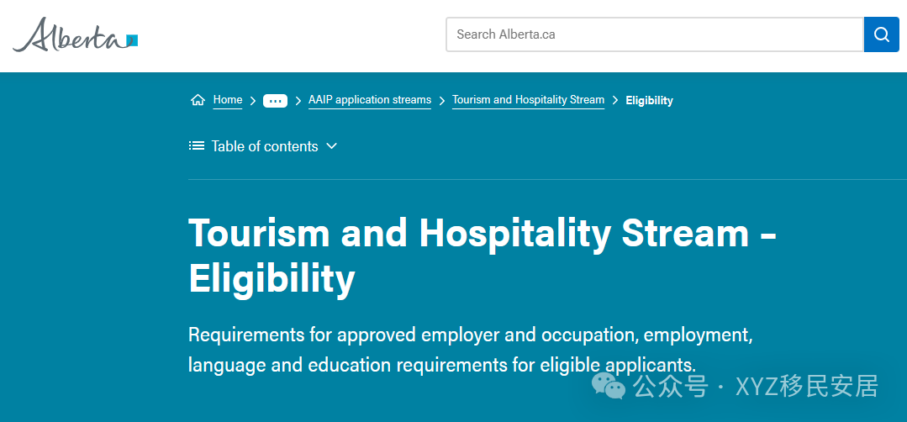907x422 pixels.
Task: Click the house icon in the breadcrumb
Action: [198, 100]
